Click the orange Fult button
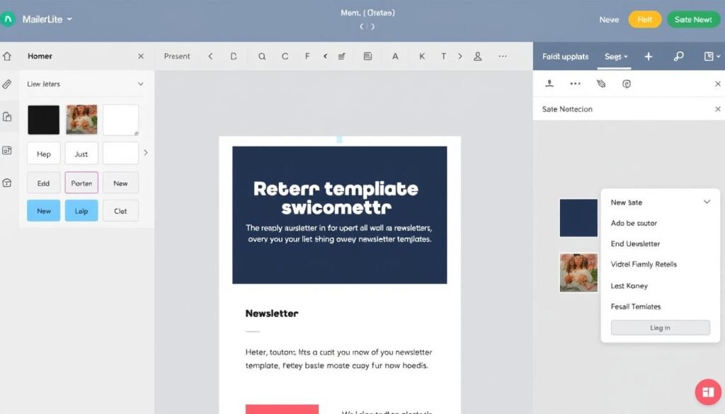 point(644,19)
